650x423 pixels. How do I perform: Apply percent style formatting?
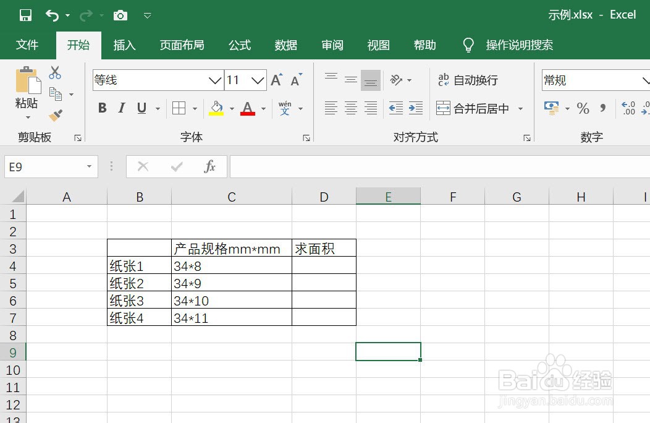click(x=582, y=108)
